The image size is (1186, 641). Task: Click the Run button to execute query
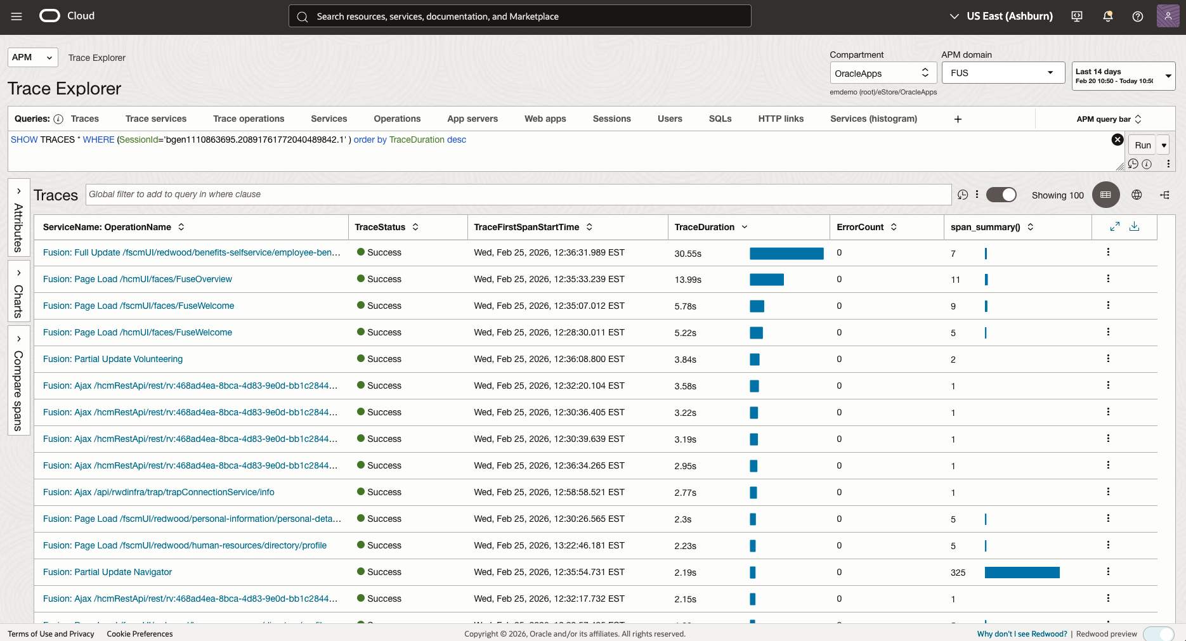point(1143,145)
